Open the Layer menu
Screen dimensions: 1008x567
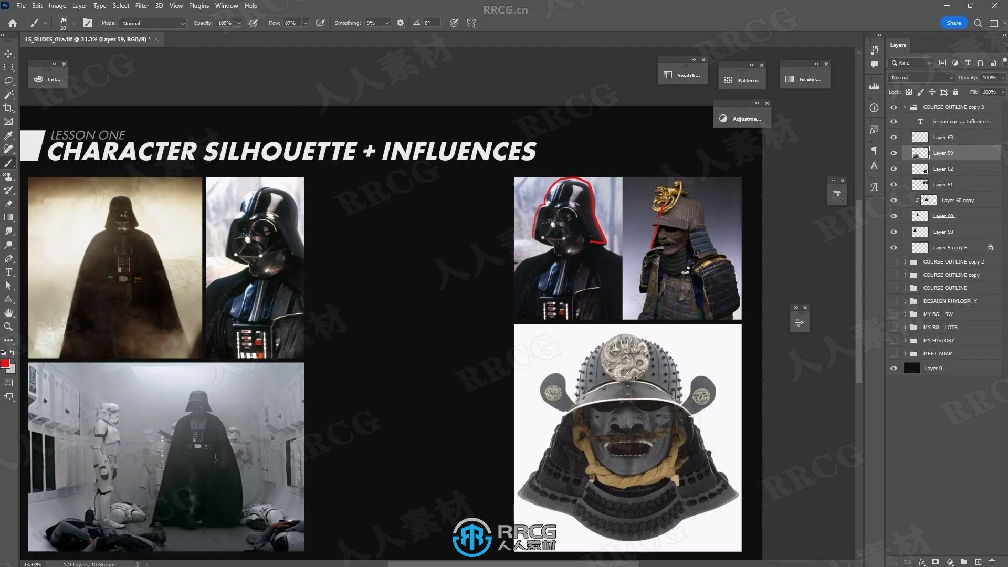(80, 6)
